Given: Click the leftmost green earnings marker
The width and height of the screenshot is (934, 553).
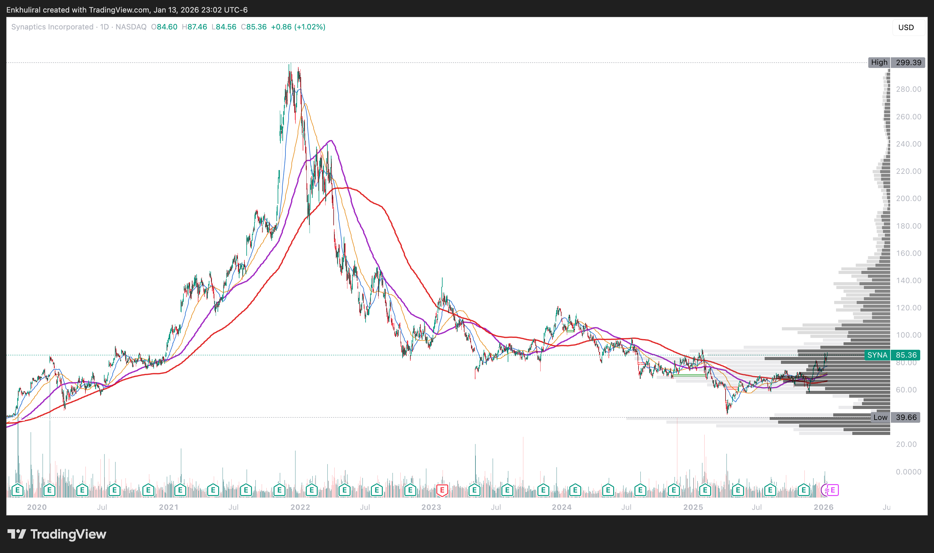Looking at the screenshot, I should [x=18, y=490].
